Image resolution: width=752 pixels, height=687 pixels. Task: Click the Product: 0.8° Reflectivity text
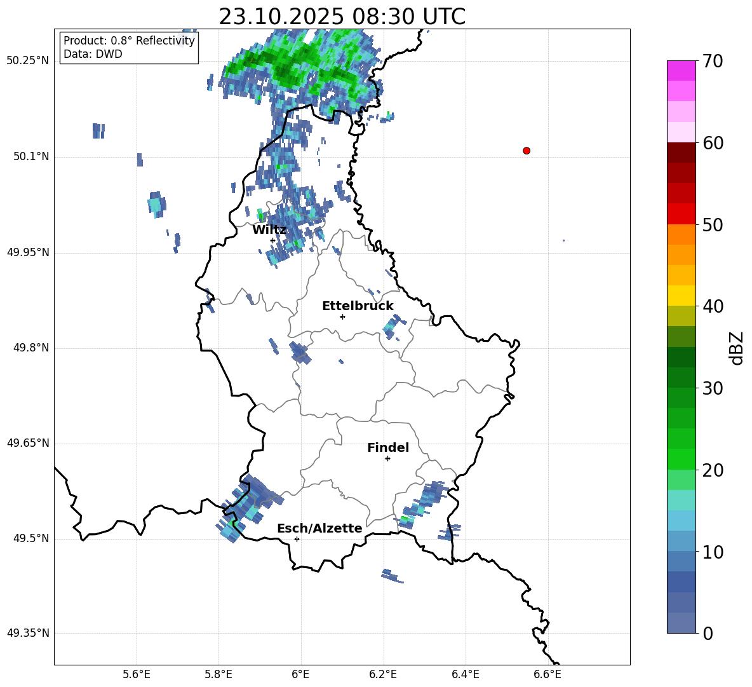[x=130, y=41]
